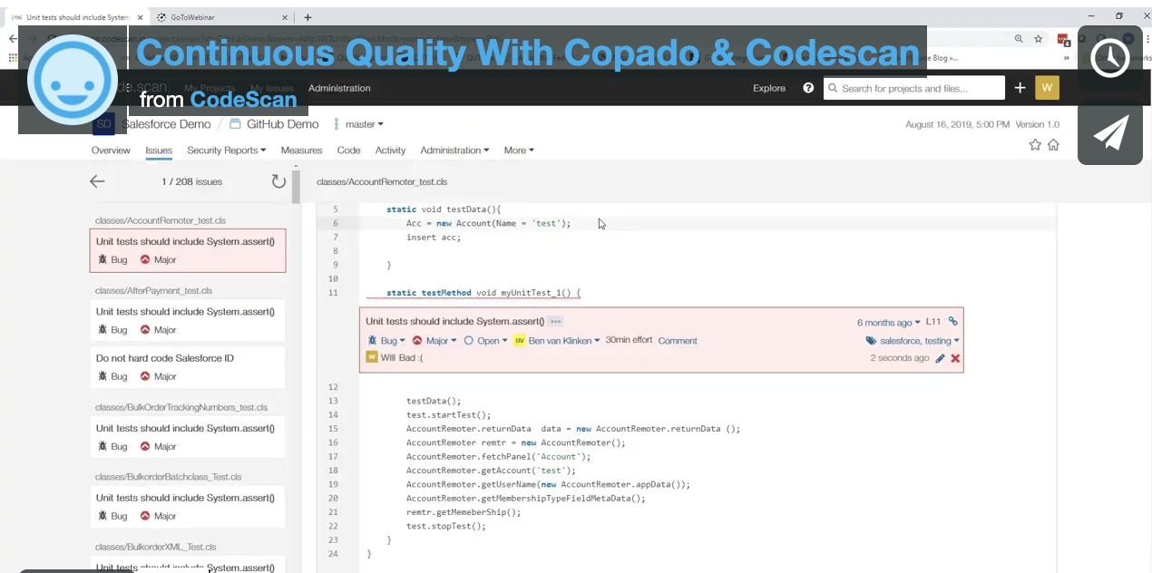Viewport: 1152px width, 573px height.
Task: Select System.assert issue under AccountRemoter_test.cls
Action: (x=188, y=250)
